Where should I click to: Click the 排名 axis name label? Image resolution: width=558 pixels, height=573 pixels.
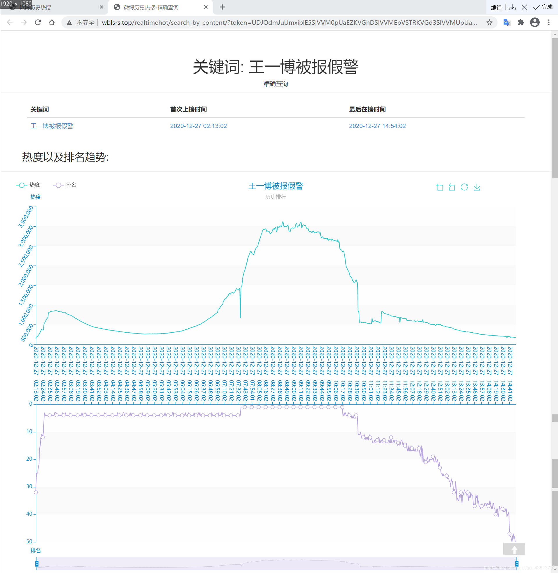(35, 550)
